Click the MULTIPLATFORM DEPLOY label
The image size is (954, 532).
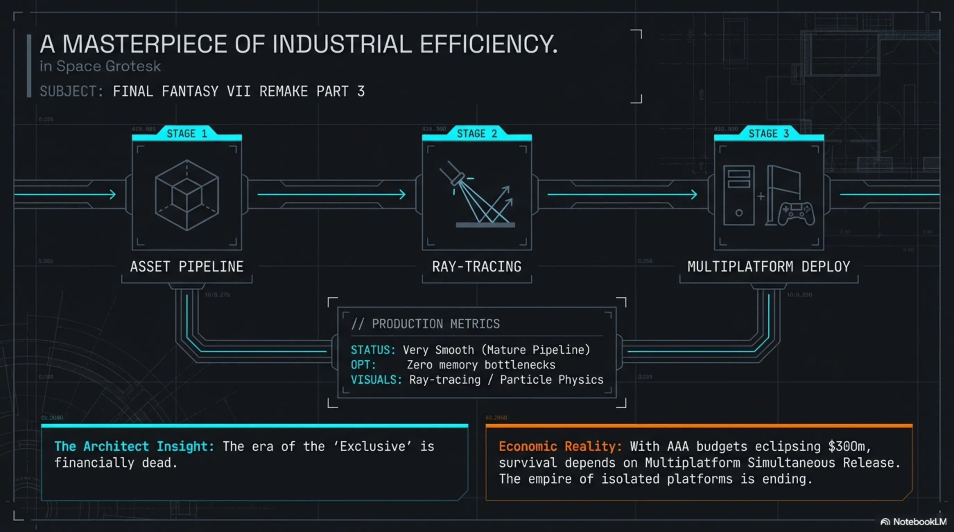point(769,267)
